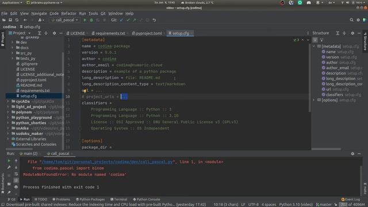Open Event Log
Image resolution: width=368 pixels, height=207 pixels.
pos(350,200)
